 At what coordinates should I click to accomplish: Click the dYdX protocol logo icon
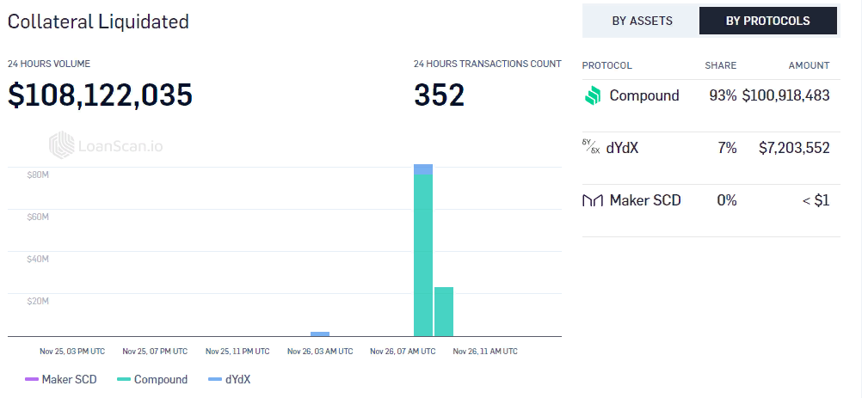[591, 147]
